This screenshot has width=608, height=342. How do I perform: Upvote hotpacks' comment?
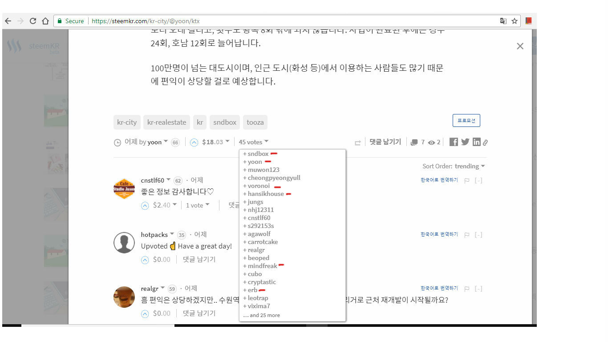click(x=145, y=259)
